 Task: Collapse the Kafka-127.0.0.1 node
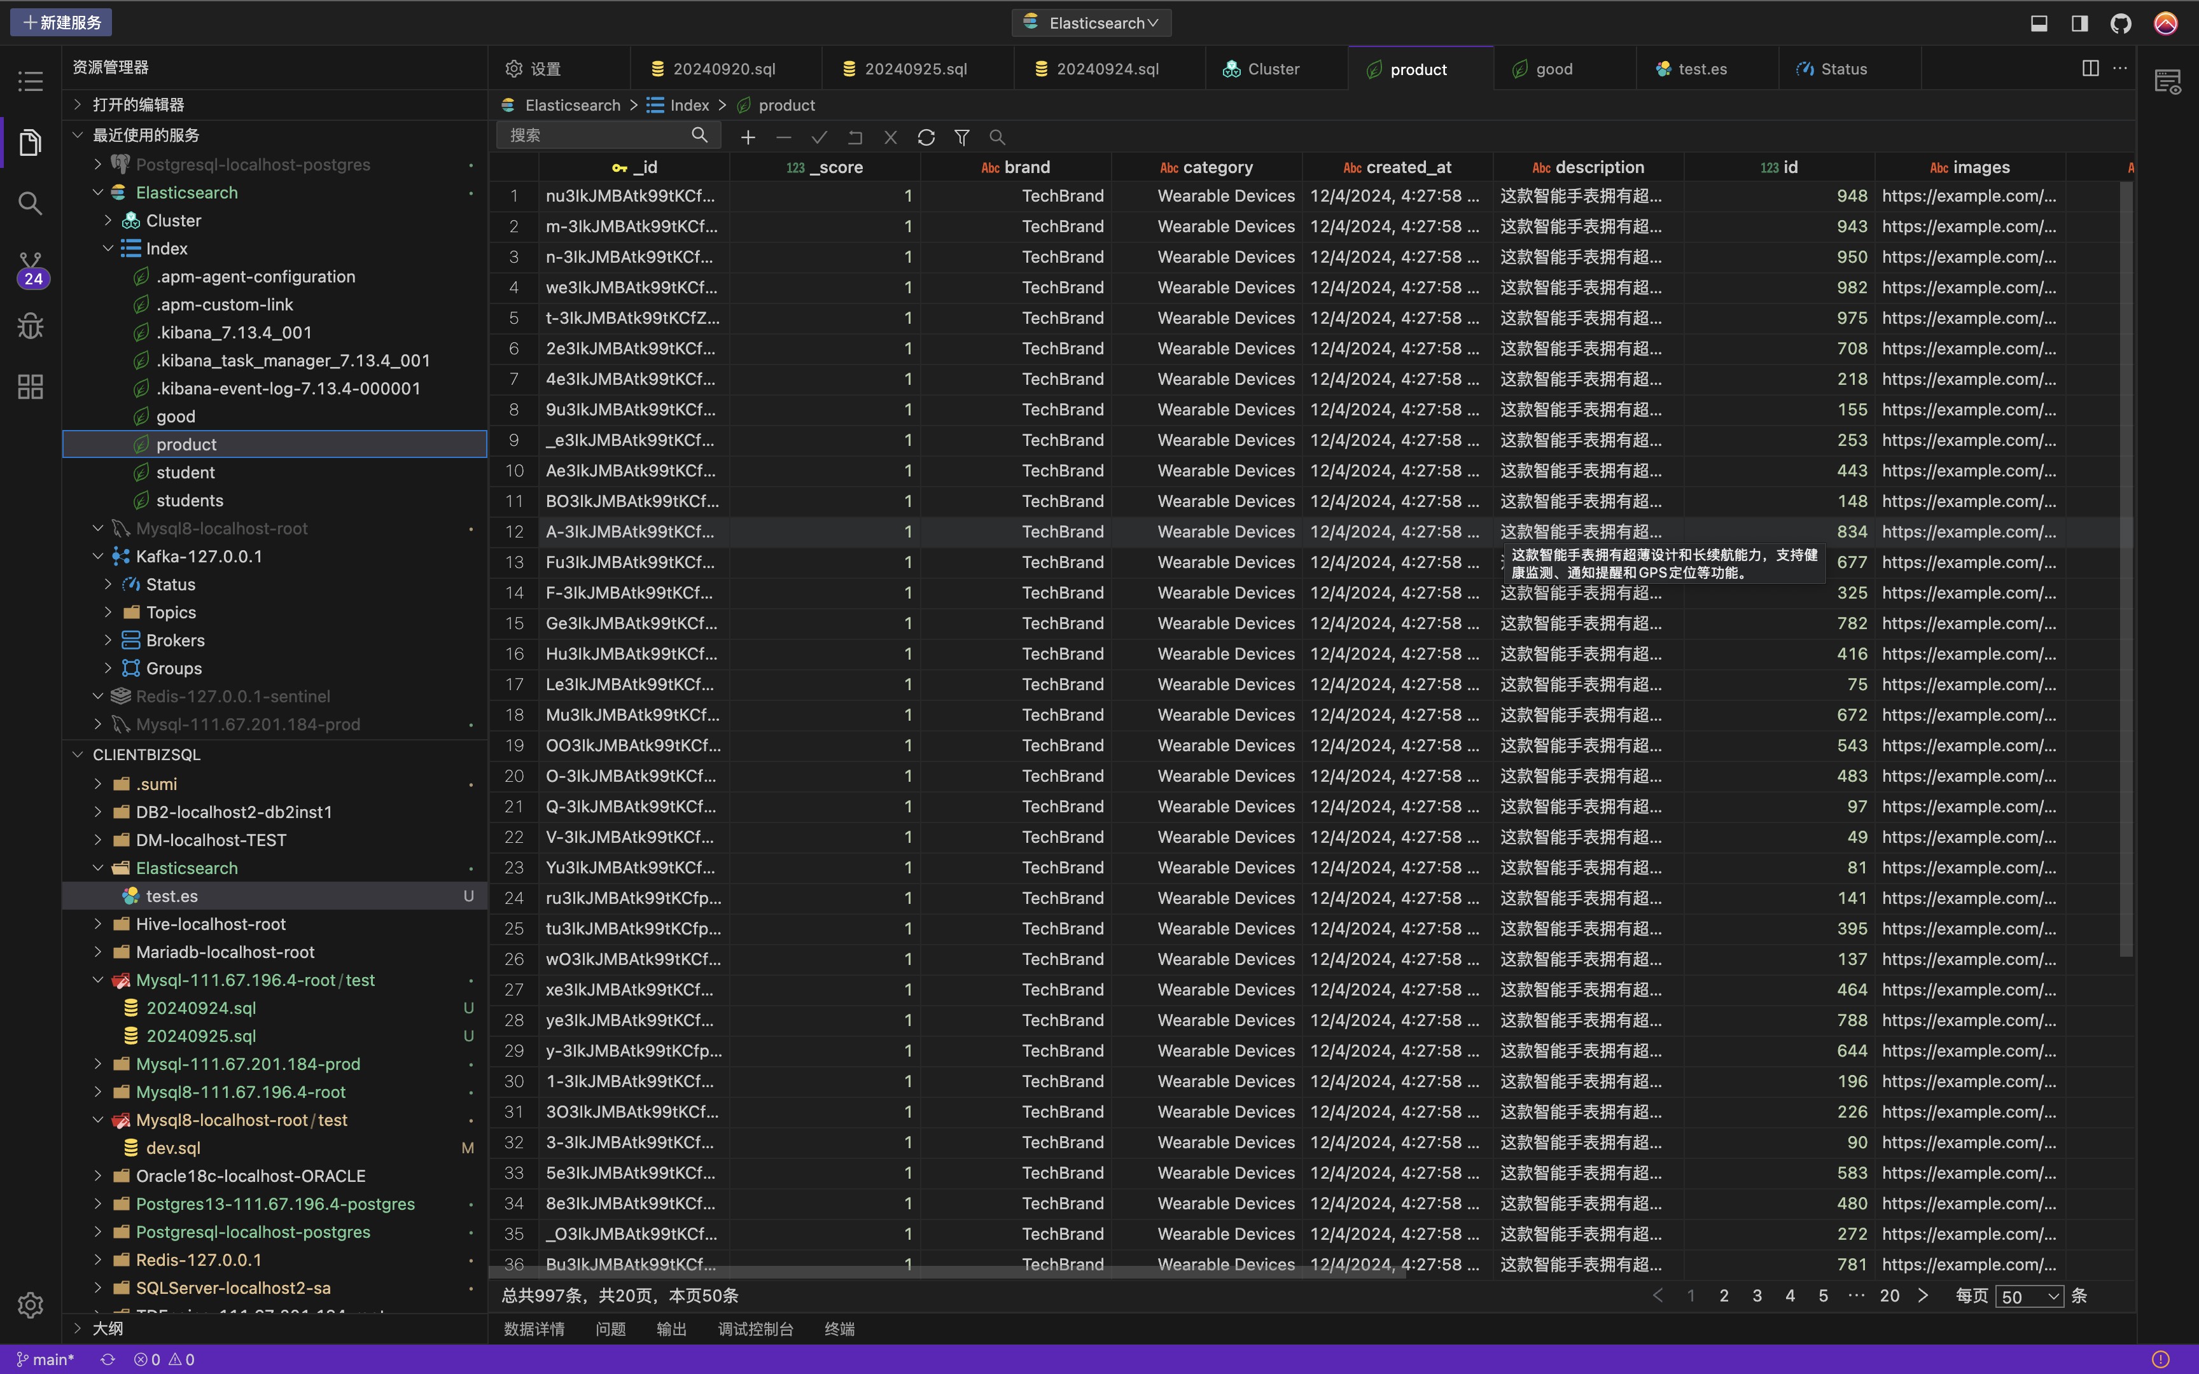(x=98, y=556)
